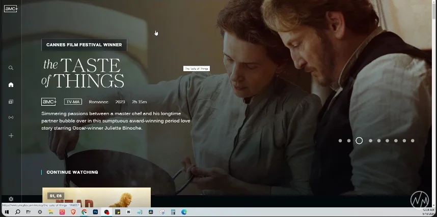The height and width of the screenshot is (217, 437).
Task: Open Photoshop from the taskbar
Action: click(95, 212)
